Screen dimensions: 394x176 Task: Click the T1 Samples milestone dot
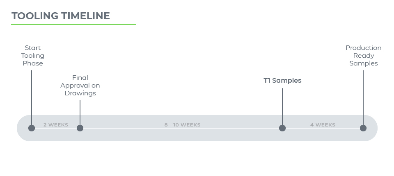282,128
